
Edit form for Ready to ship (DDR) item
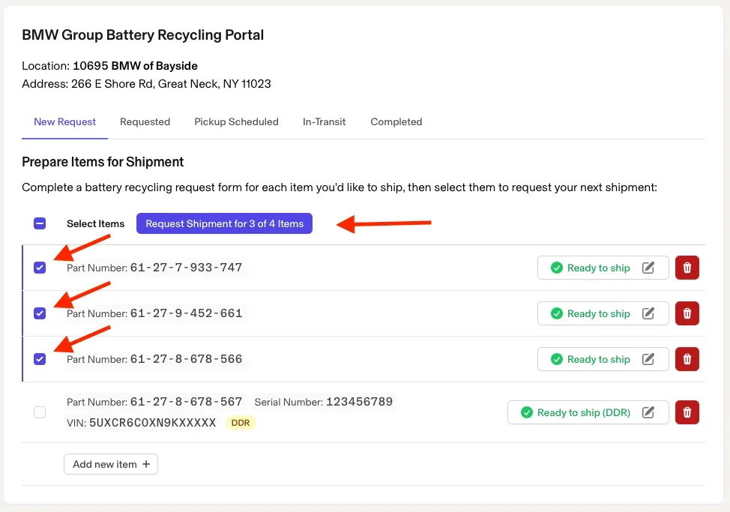pyautogui.click(x=648, y=412)
